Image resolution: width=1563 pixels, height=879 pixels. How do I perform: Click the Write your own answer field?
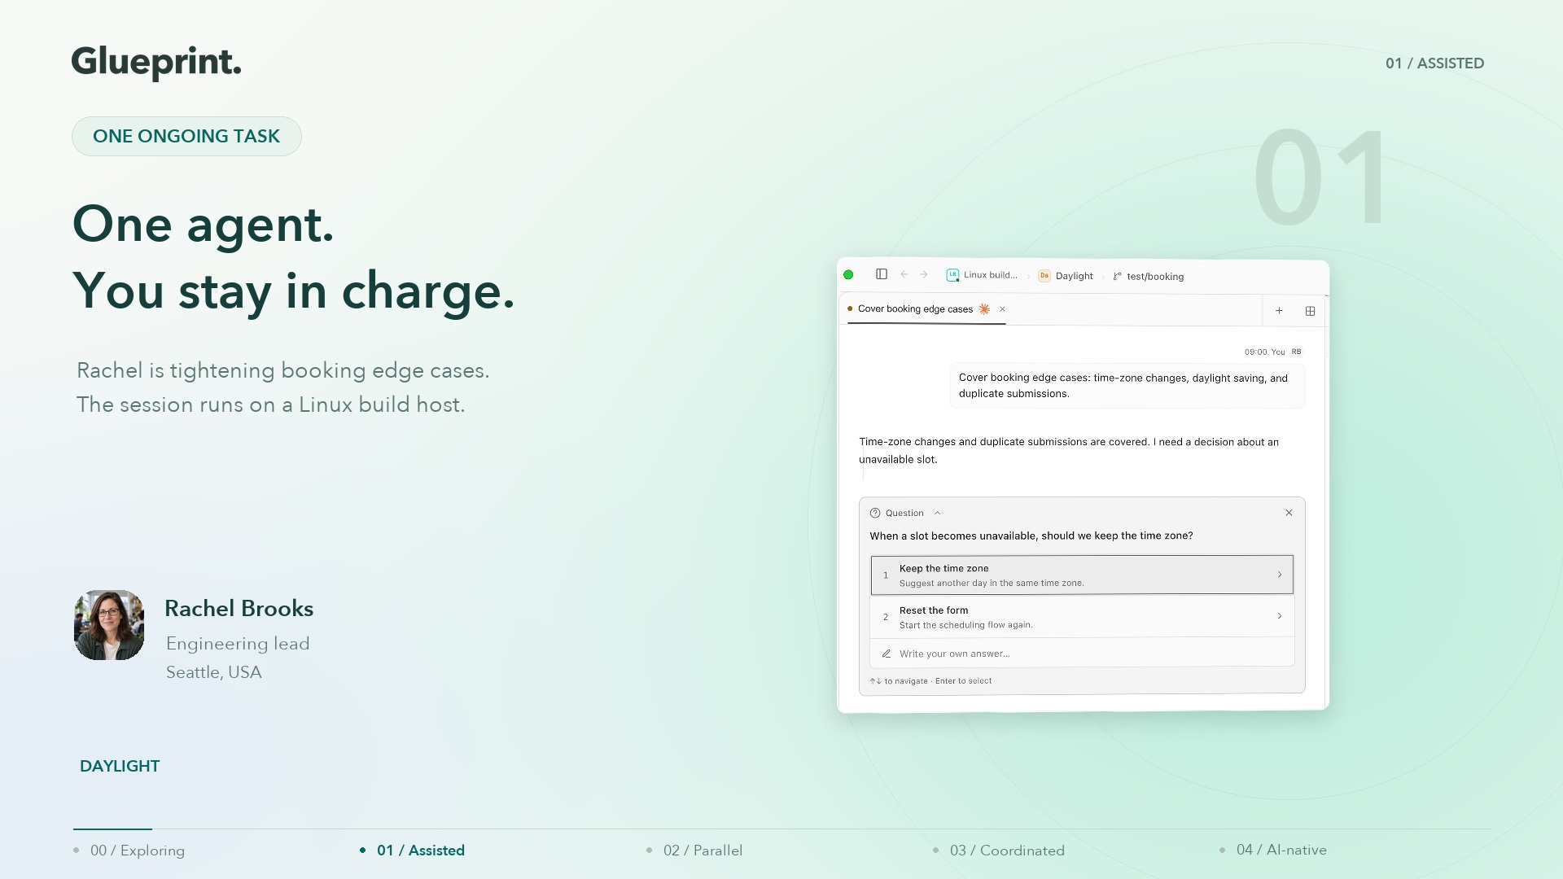point(1082,654)
